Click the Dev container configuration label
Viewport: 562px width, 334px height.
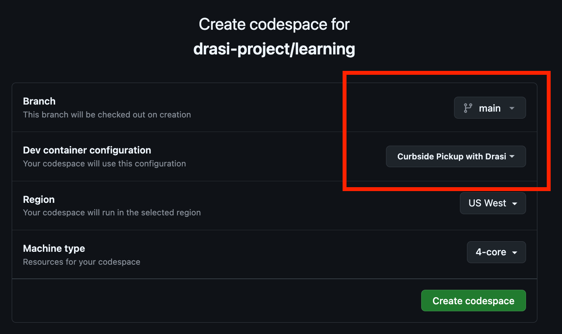(x=87, y=150)
